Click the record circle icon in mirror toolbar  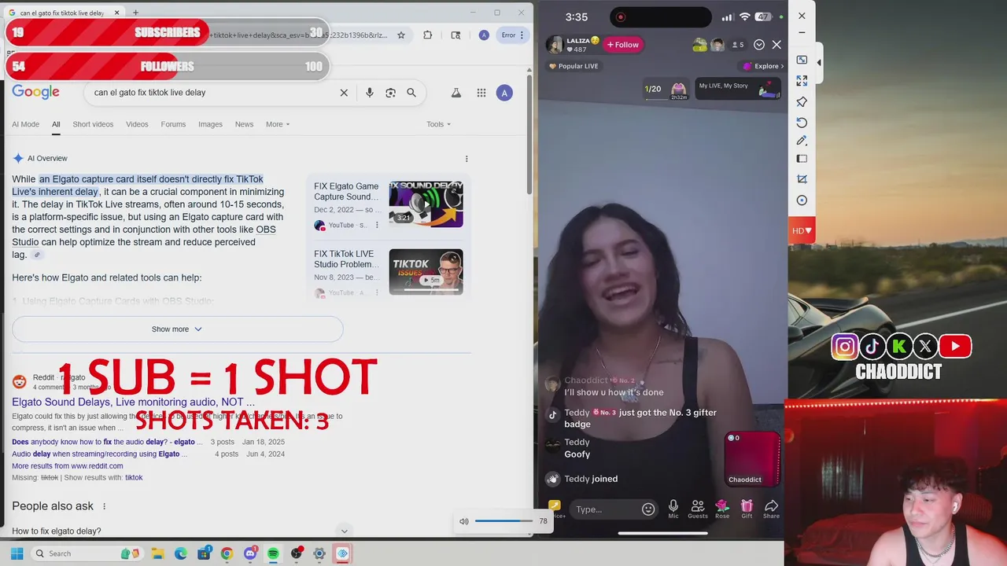click(802, 200)
